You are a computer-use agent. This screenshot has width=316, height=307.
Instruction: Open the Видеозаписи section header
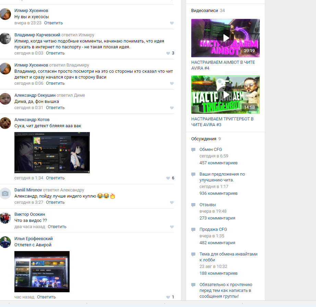(x=204, y=11)
